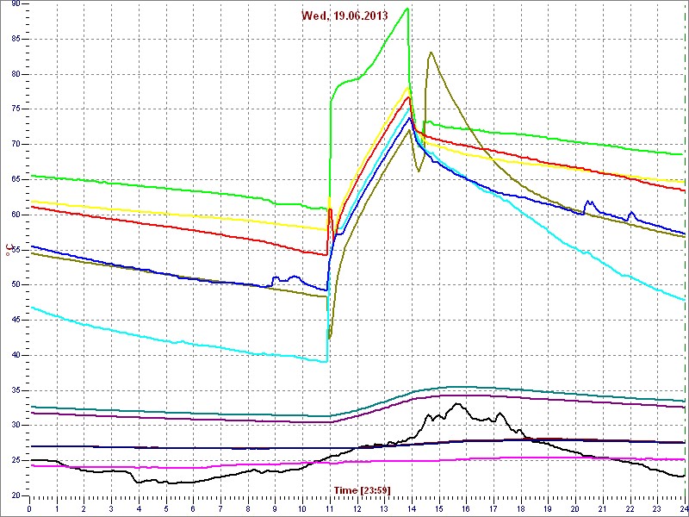Click the hour 12 tick on the time axis
Viewport: 689px width, 517px height.
tap(357, 508)
